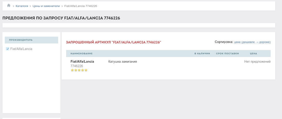This screenshot has height=119, width=282.
Task: Click the Предложения по запросу page title
Action: click(x=61, y=18)
